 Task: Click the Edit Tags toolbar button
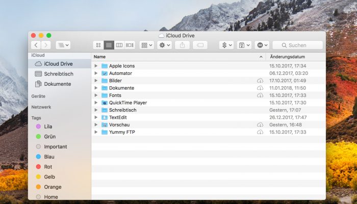point(200,45)
